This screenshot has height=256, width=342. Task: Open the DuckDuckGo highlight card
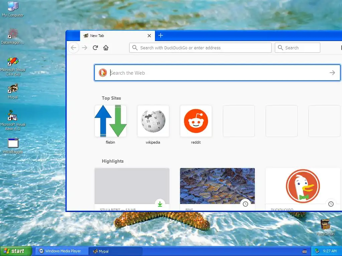coord(303,189)
